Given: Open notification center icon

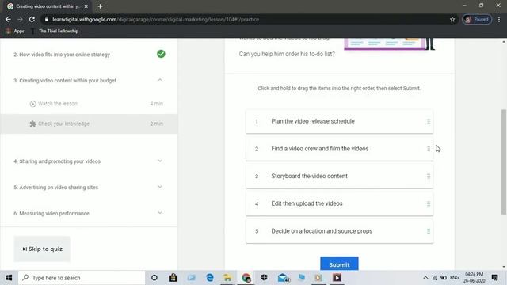Looking at the screenshot, I should 494,278.
